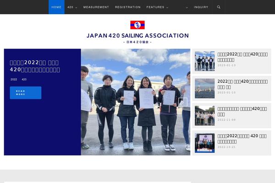This screenshot has width=275, height=183.
Task: Select the 2022 tag in the blue panel
Action: [14, 79]
